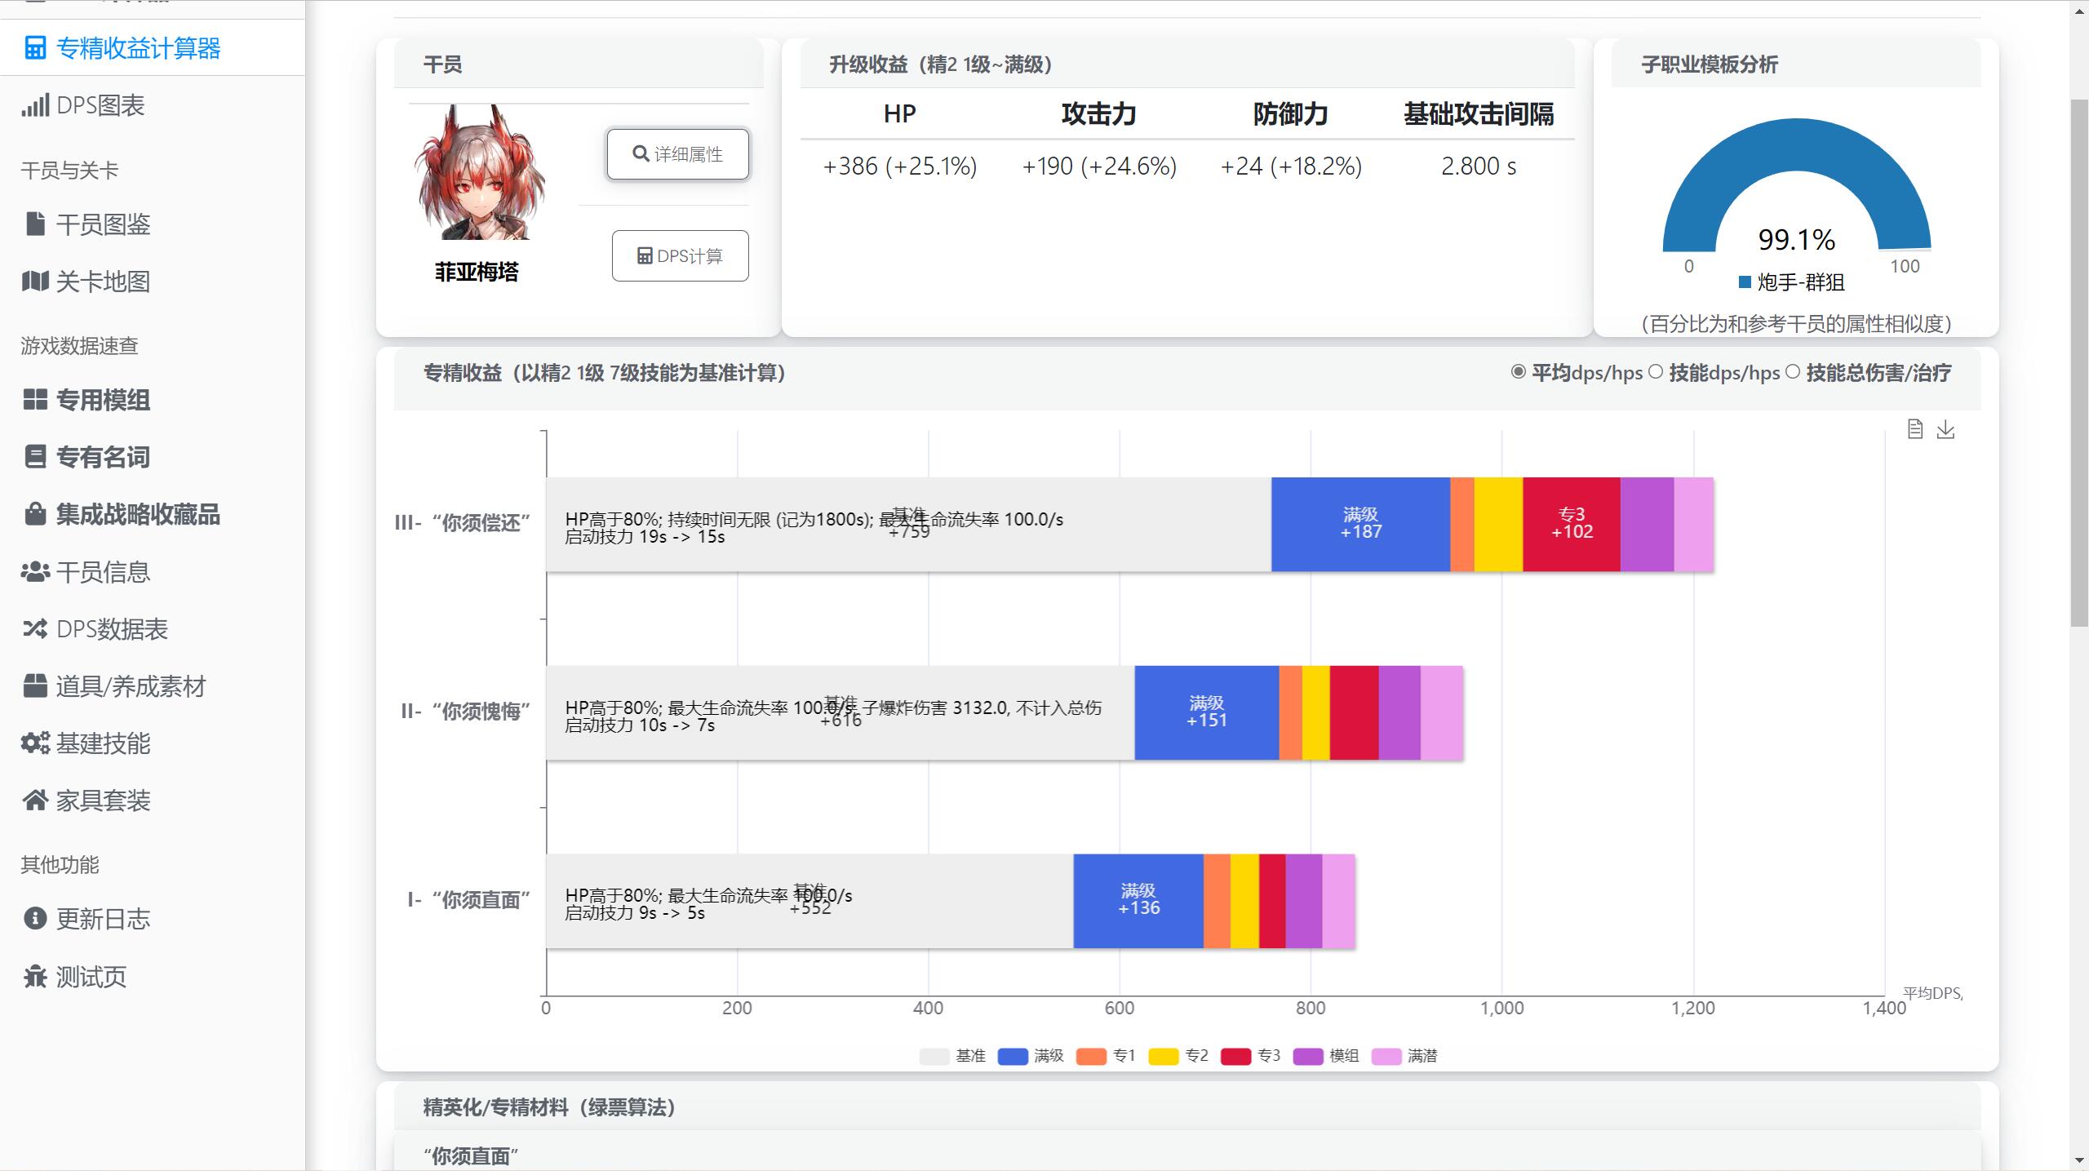2089x1171 pixels.
Task: Select the 技能总伤害/治疗 radio option
Action: tap(1792, 372)
